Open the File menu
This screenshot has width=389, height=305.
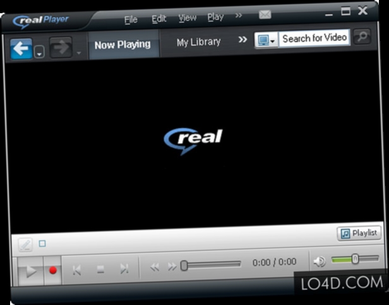click(x=131, y=20)
